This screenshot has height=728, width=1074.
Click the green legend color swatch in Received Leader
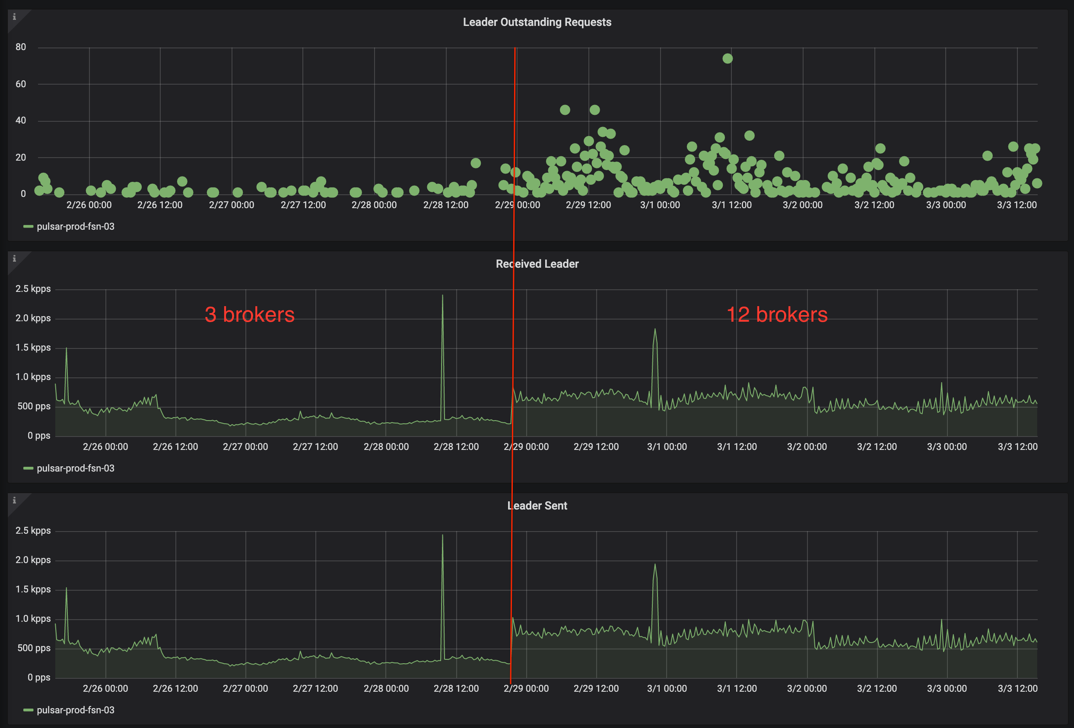pos(28,468)
